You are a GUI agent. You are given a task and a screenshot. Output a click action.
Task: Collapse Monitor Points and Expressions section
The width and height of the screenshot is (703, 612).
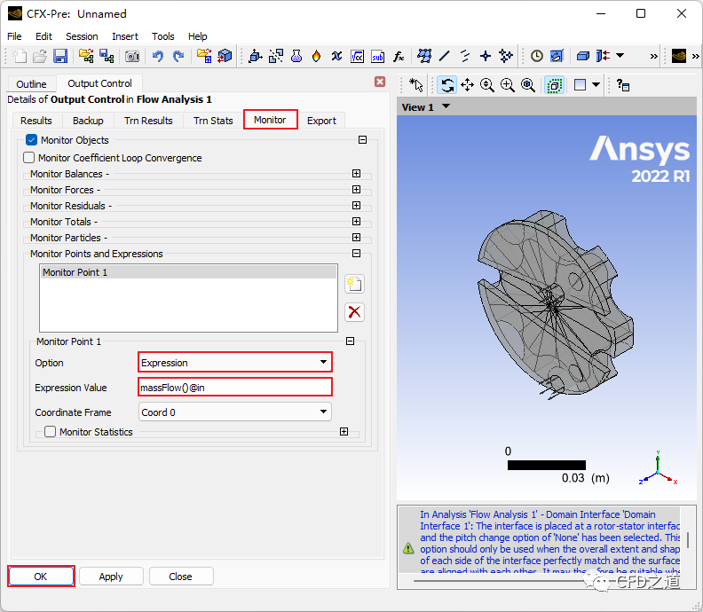357,253
